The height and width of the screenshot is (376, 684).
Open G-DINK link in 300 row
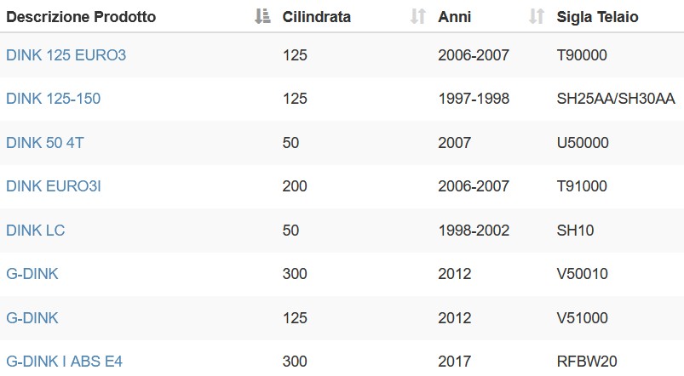[x=32, y=274]
